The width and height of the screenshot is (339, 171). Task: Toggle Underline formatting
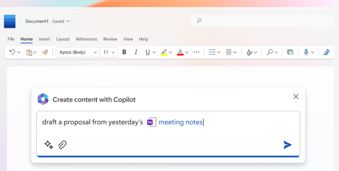pyautogui.click(x=148, y=52)
